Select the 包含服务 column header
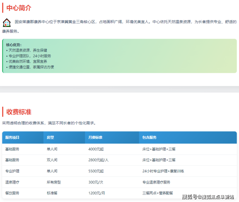Screen dimensions: 239x202 coord(149,137)
